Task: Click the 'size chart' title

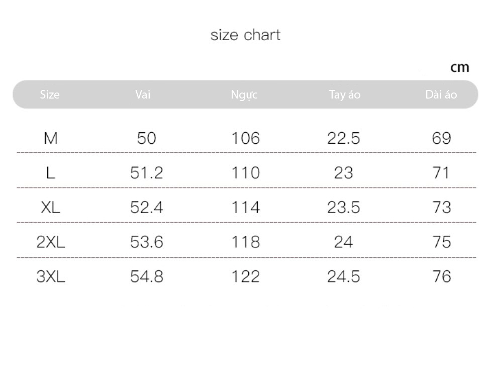Action: coord(245,35)
